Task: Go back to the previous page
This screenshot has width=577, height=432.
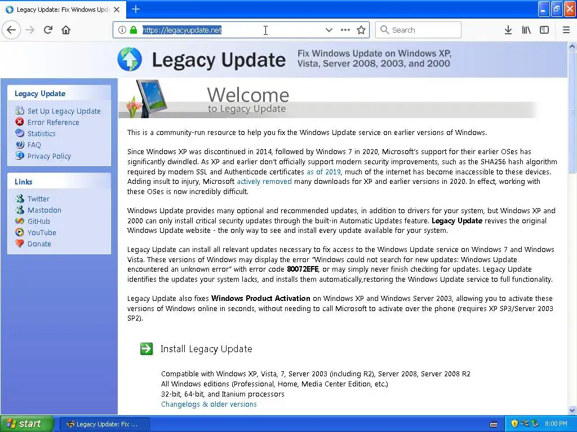Action: pos(11,30)
